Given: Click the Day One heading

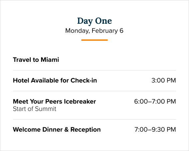Looking at the screenshot, I should (94, 21).
